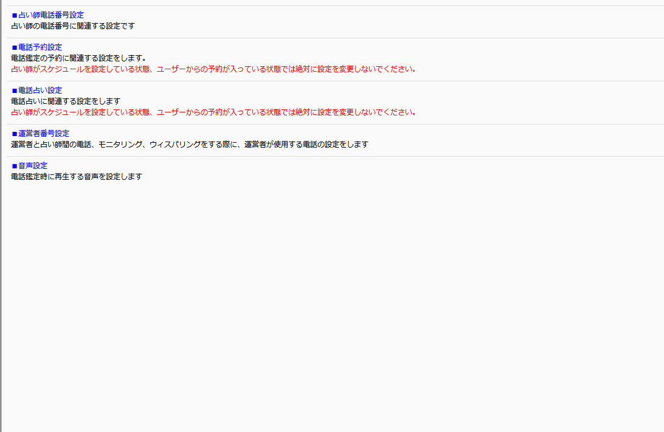The width and height of the screenshot is (664, 432).
Task: Select the 音声設定 link
Action: pyautogui.click(x=33, y=165)
